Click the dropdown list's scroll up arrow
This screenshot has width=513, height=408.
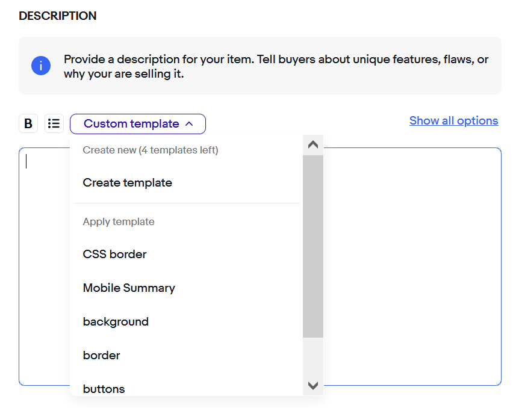(313, 145)
